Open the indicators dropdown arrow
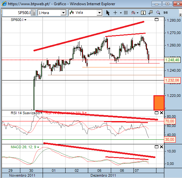 click(137, 13)
